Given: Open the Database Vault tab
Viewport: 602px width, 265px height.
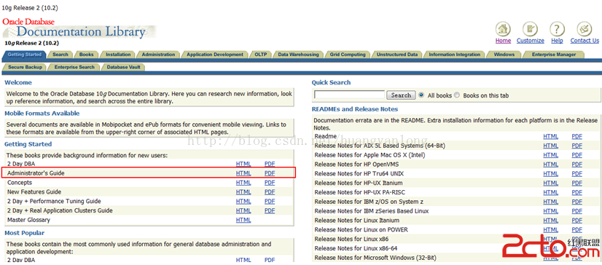Looking at the screenshot, I should (x=123, y=67).
